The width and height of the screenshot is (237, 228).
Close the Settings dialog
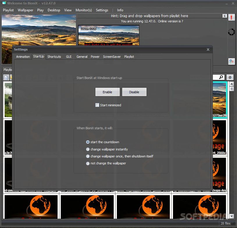point(208,49)
